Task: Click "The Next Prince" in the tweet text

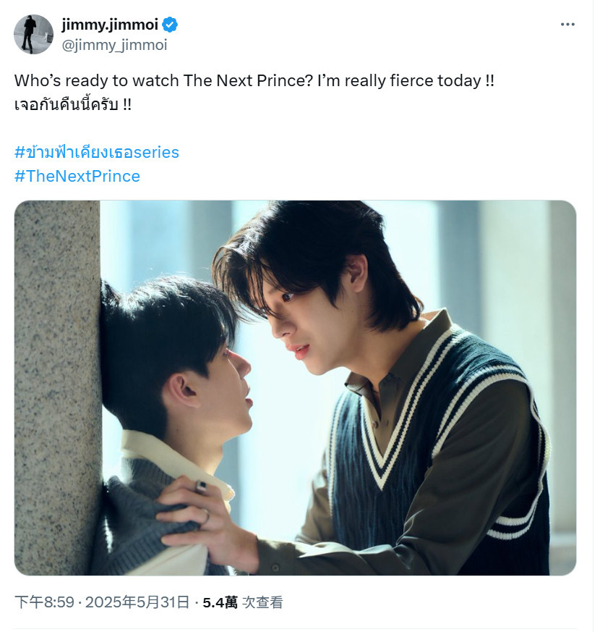Action: pyautogui.click(x=248, y=80)
